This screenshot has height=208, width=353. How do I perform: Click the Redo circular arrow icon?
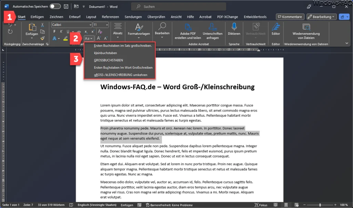[10, 32]
